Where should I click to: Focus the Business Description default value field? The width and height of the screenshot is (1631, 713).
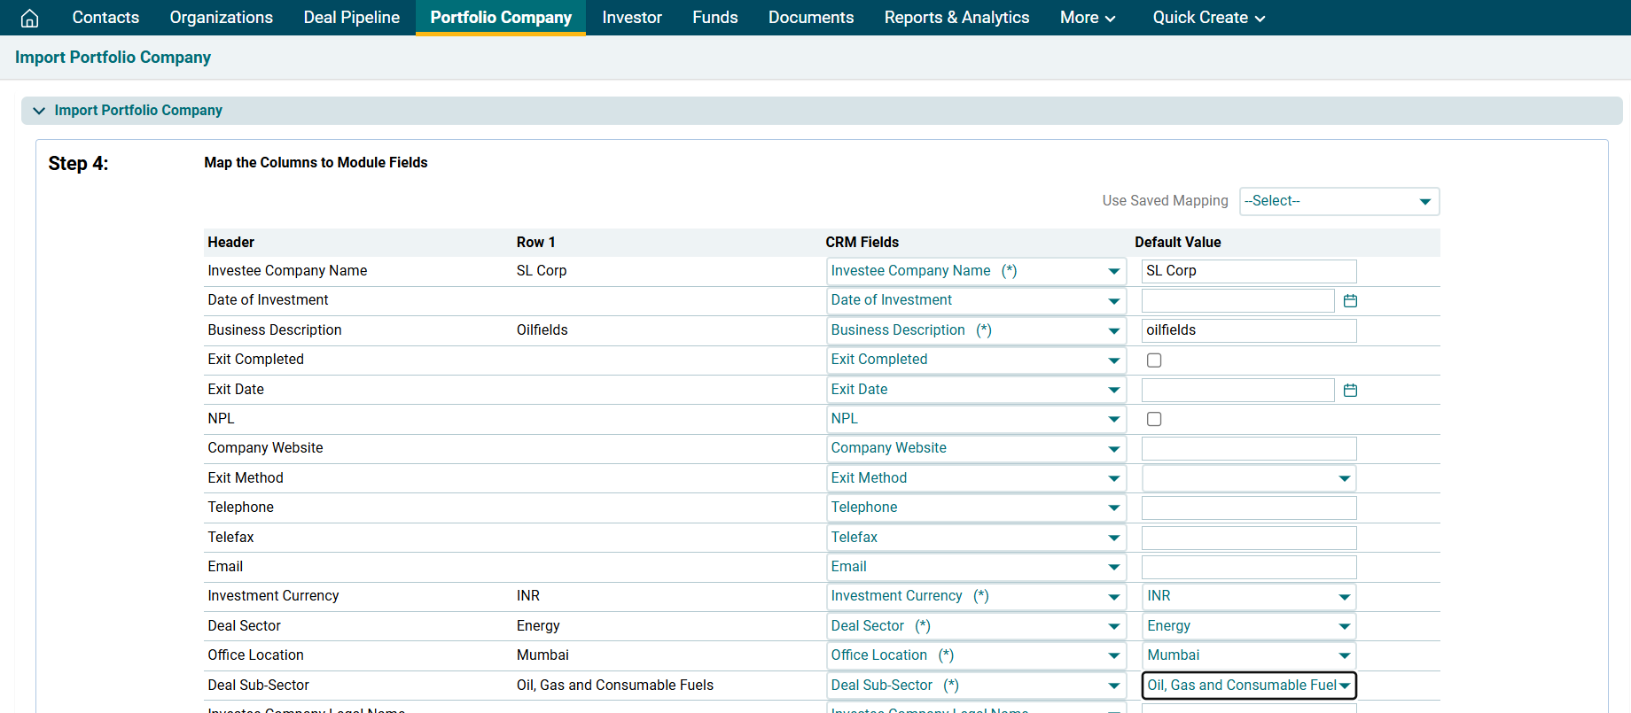coord(1248,330)
